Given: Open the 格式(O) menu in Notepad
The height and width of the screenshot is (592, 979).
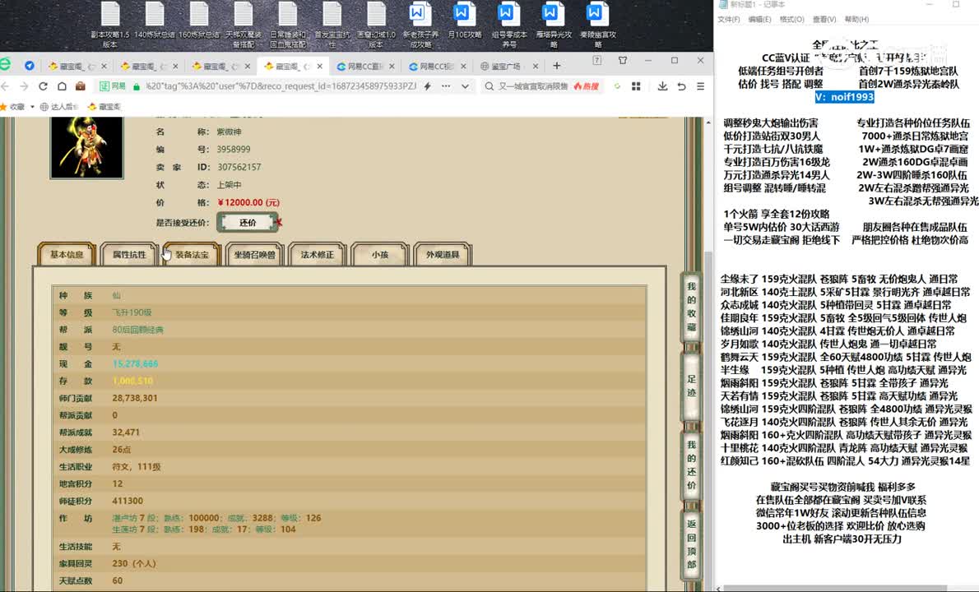Looking at the screenshot, I should point(791,20).
